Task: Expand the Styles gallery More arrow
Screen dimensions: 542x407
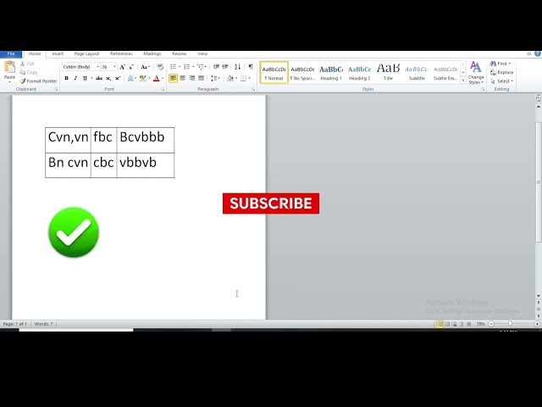Action: pyautogui.click(x=463, y=81)
